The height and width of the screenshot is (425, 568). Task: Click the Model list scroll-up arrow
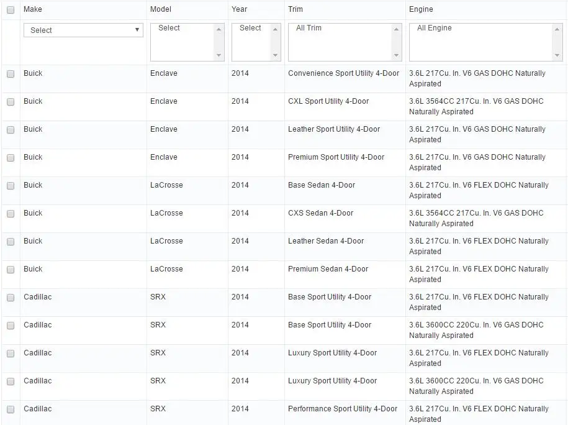tap(219, 29)
